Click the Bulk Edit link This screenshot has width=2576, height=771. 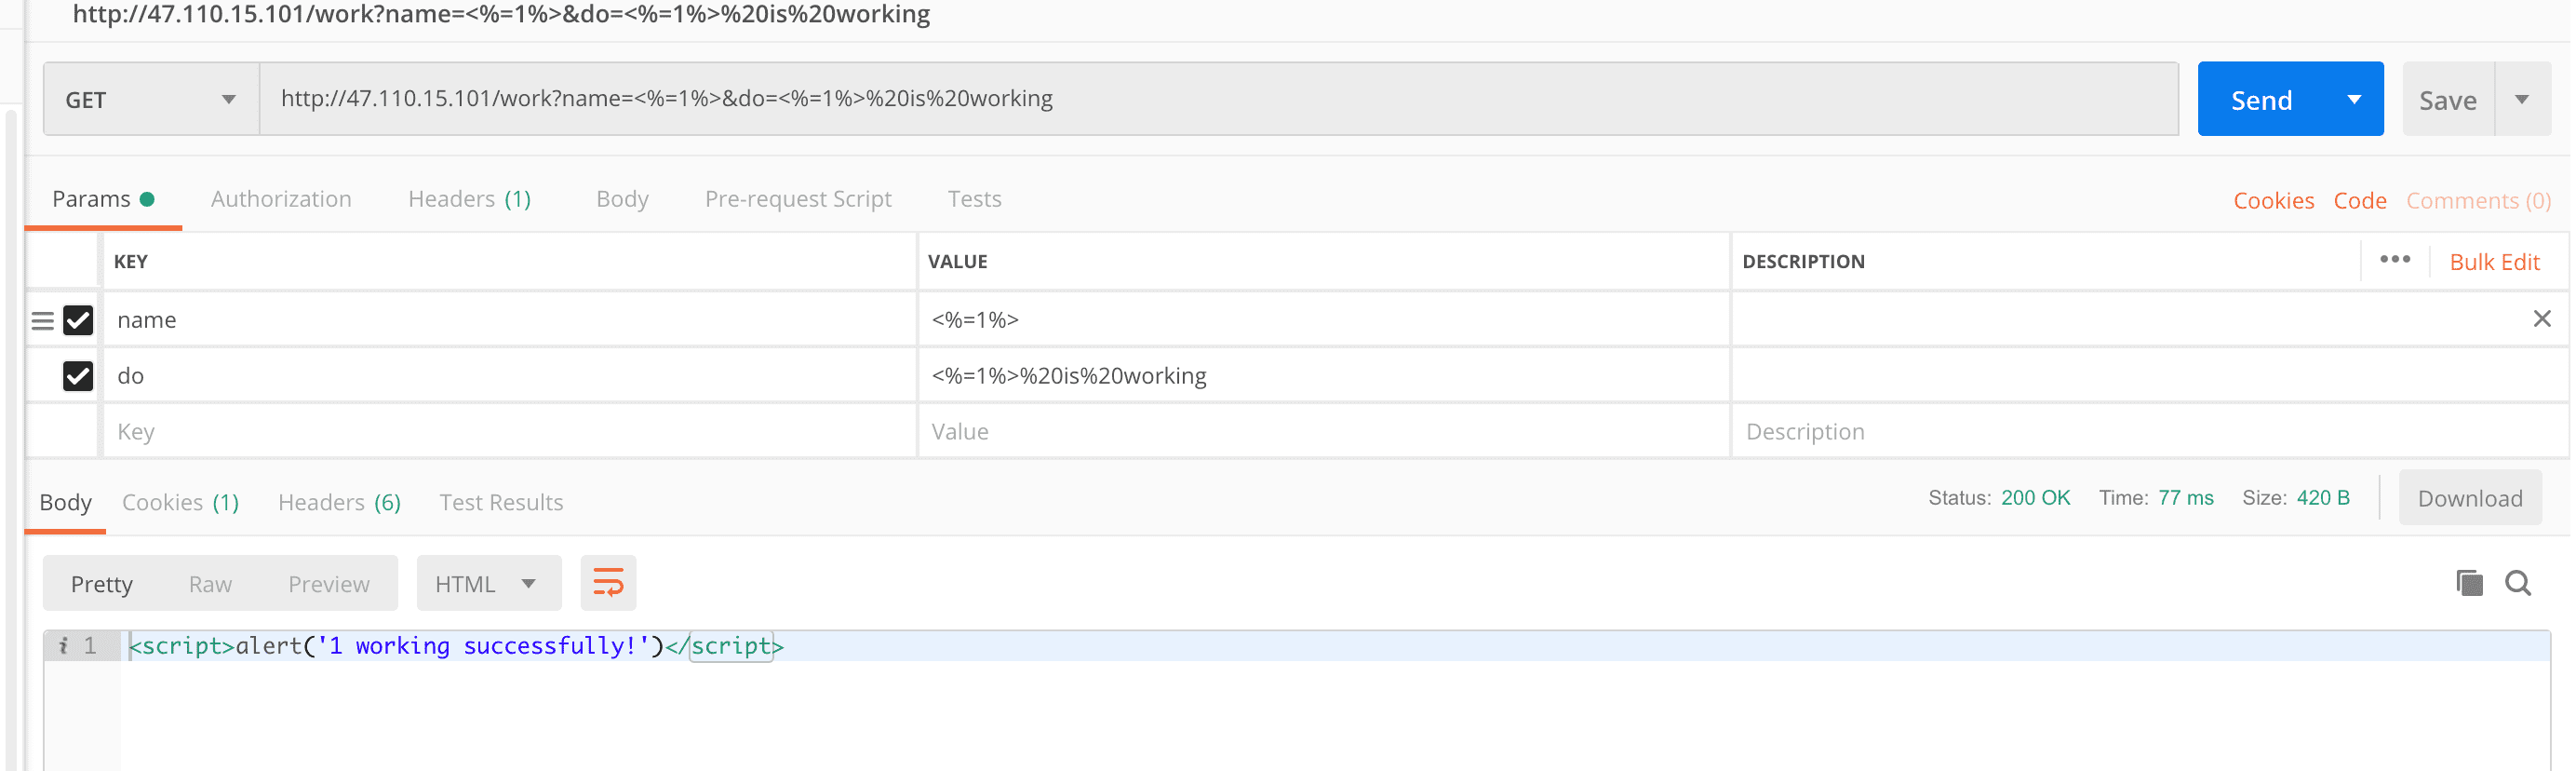pyautogui.click(x=2493, y=262)
